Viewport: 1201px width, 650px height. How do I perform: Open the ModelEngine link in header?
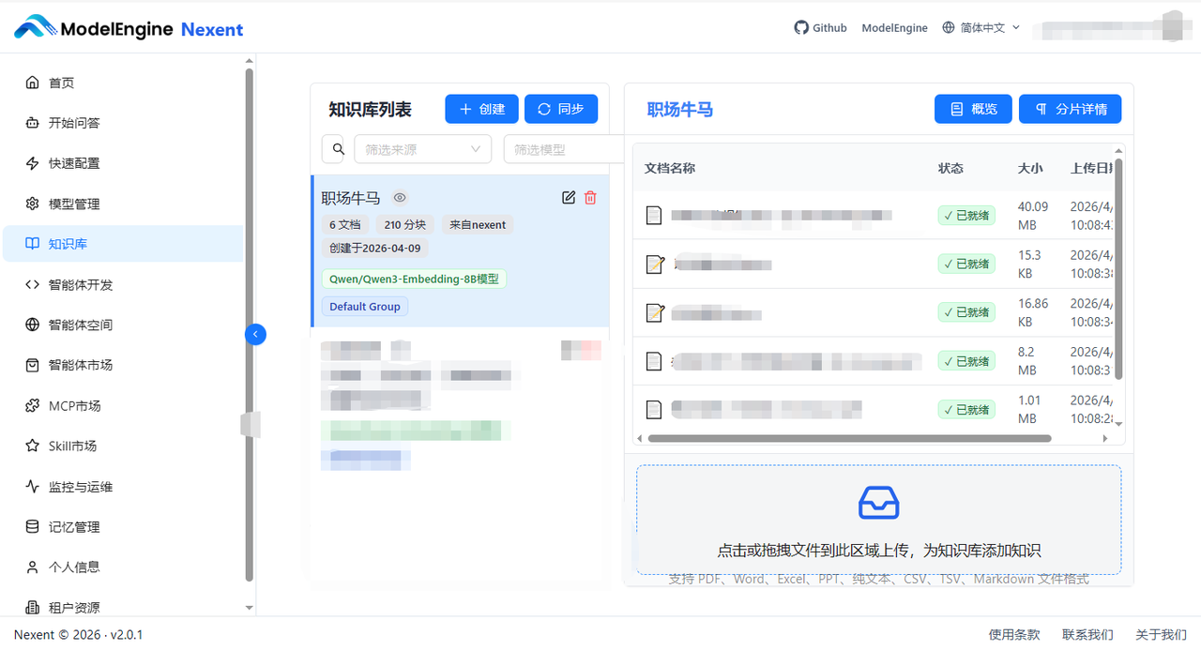894,28
